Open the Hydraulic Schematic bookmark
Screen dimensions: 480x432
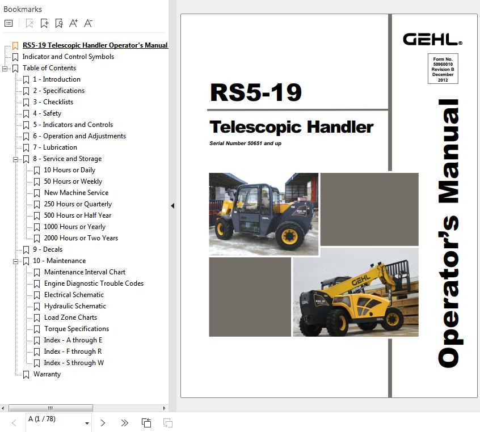pyautogui.click(x=75, y=306)
